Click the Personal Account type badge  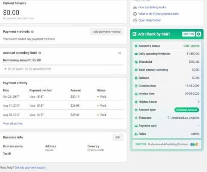point(187,110)
